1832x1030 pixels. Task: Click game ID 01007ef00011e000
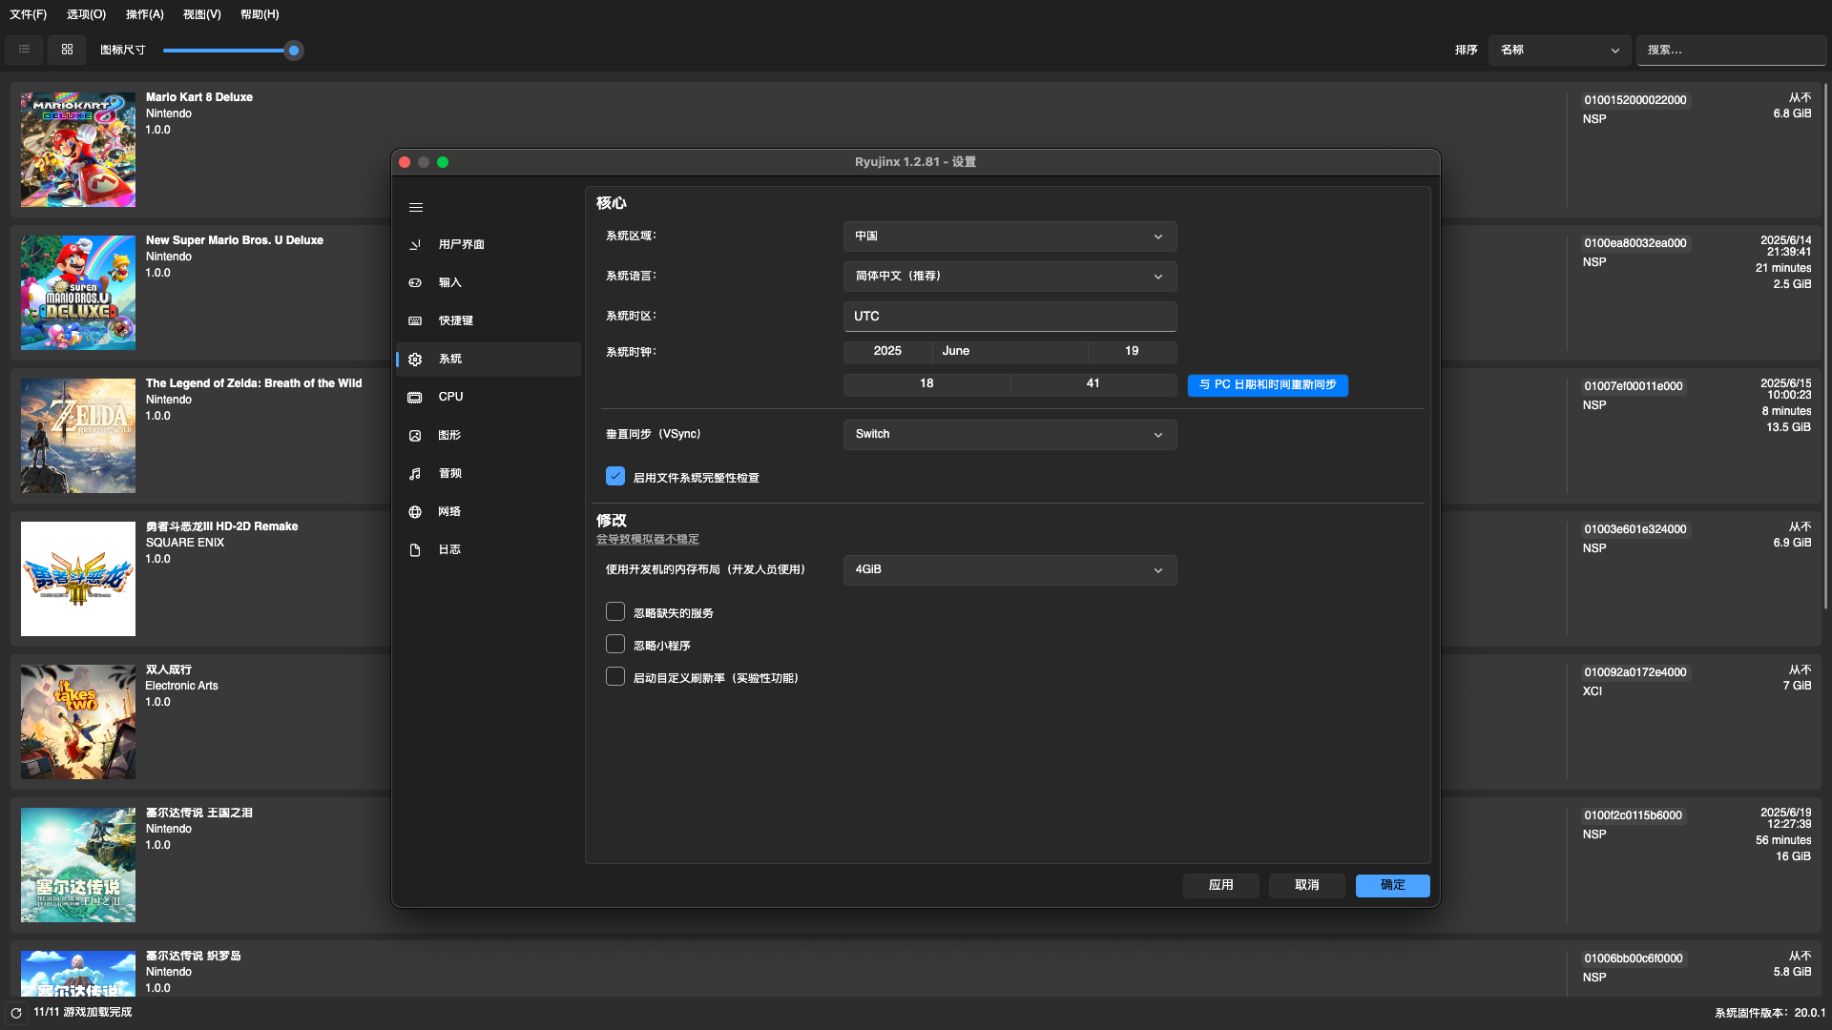pos(1634,386)
